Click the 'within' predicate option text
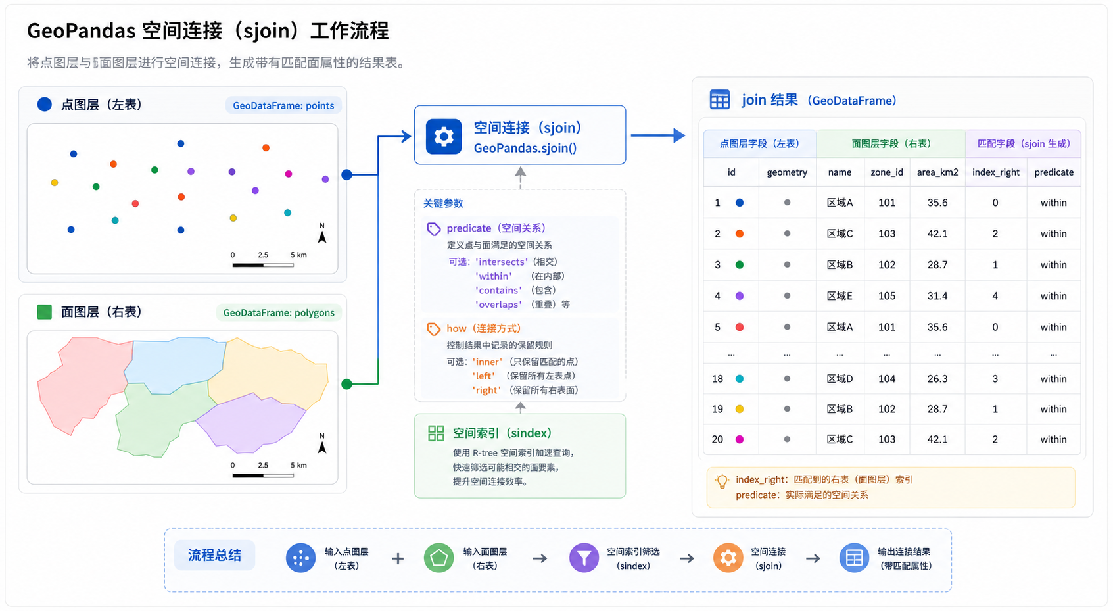 (x=493, y=276)
